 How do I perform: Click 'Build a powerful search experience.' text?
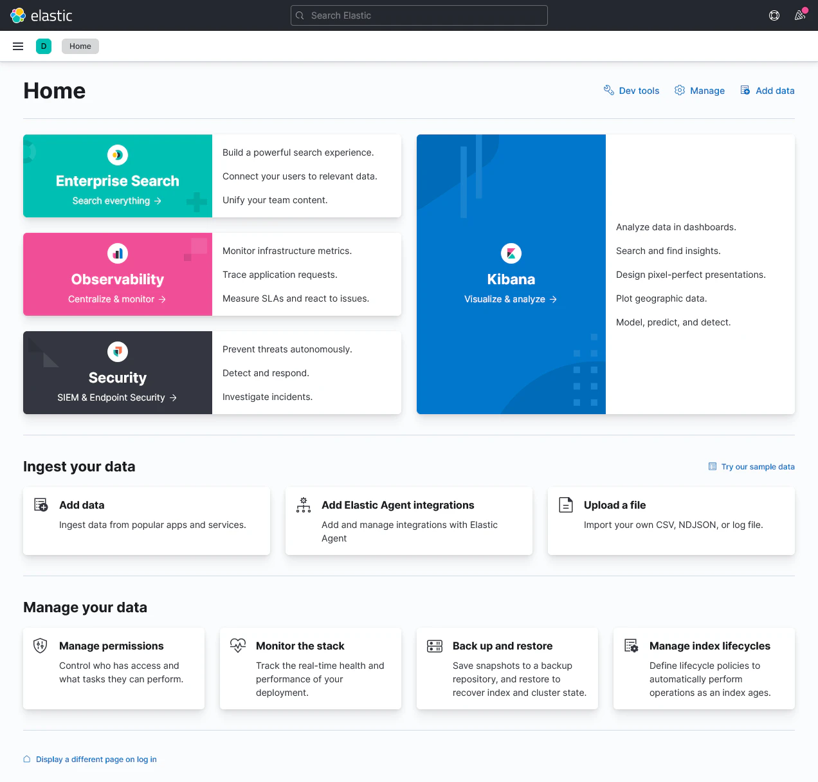(298, 152)
